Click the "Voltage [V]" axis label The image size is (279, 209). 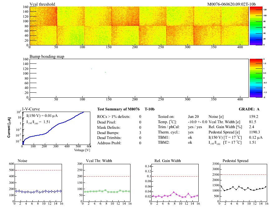click(x=82, y=150)
